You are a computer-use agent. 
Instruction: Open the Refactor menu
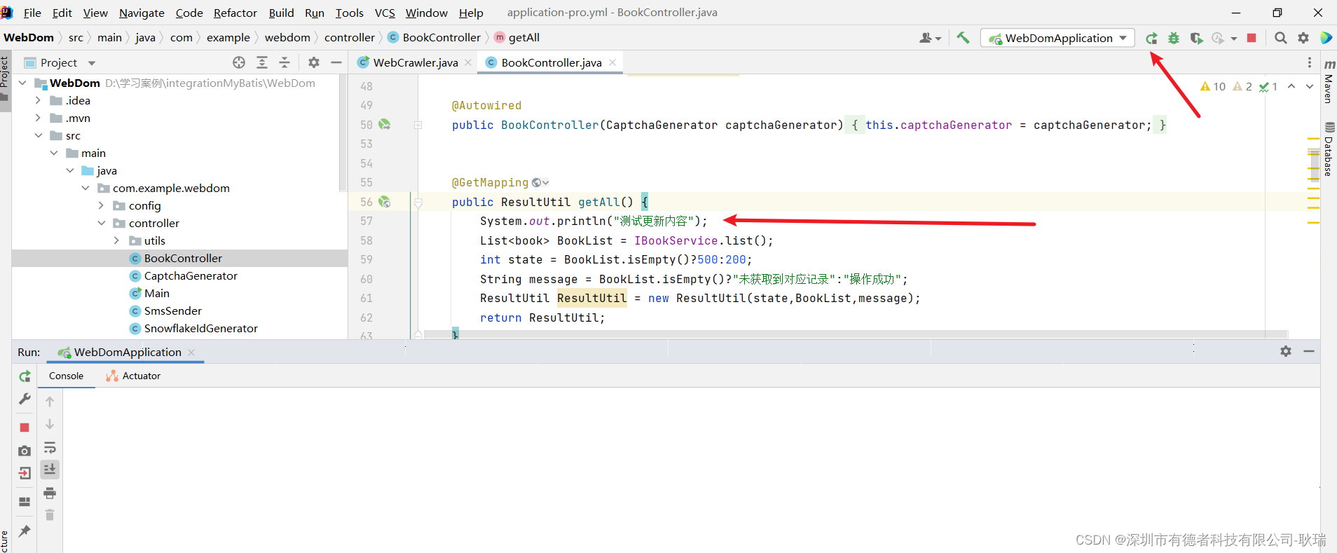(x=235, y=13)
